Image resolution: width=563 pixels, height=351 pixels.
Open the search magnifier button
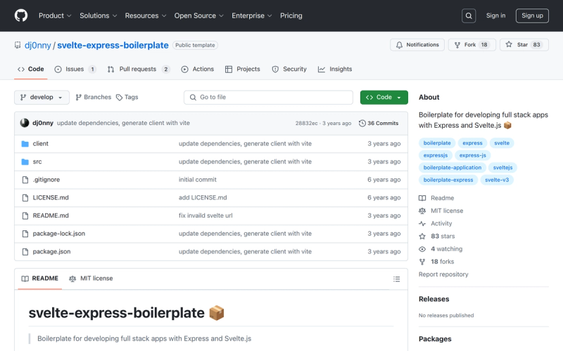tap(469, 15)
